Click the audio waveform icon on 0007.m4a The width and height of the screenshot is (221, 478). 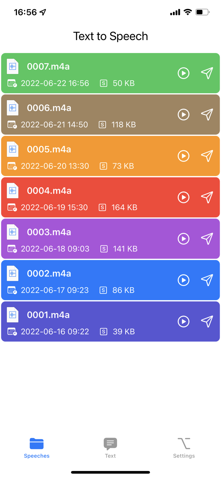[x=13, y=66]
